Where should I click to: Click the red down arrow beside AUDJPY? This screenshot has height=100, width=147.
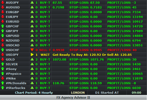pos(3,3)
